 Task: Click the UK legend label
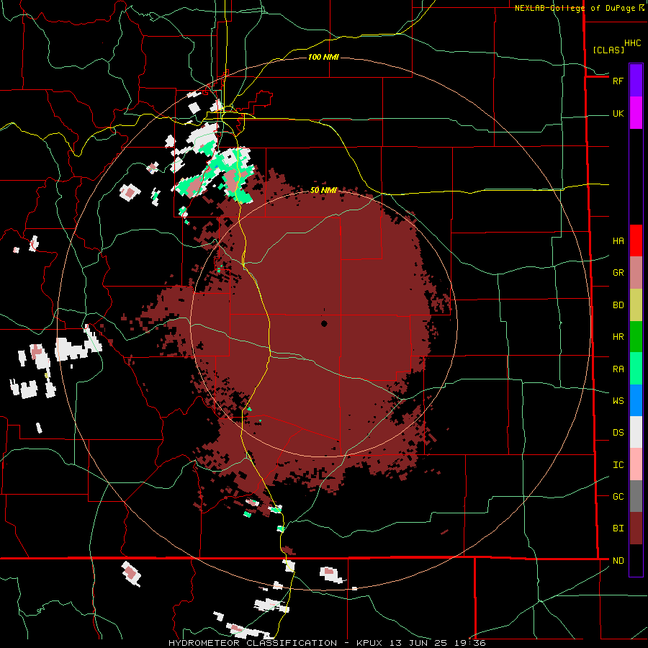(618, 113)
